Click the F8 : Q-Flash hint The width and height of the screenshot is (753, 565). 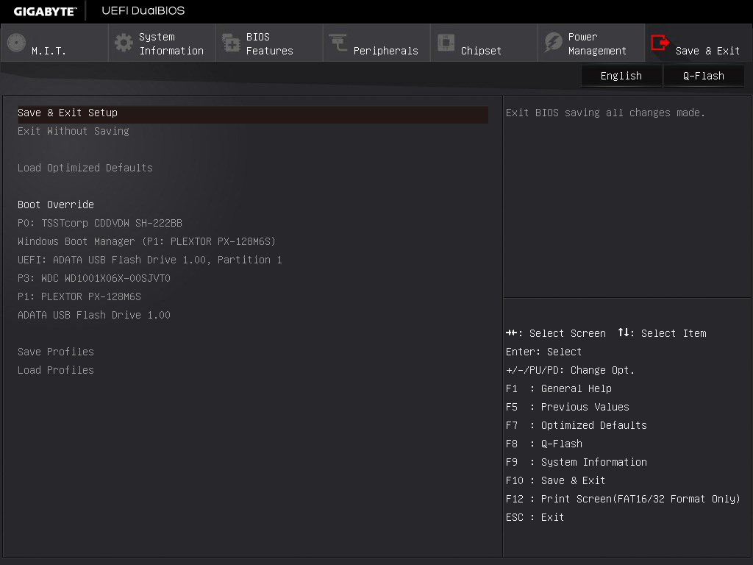coord(544,444)
